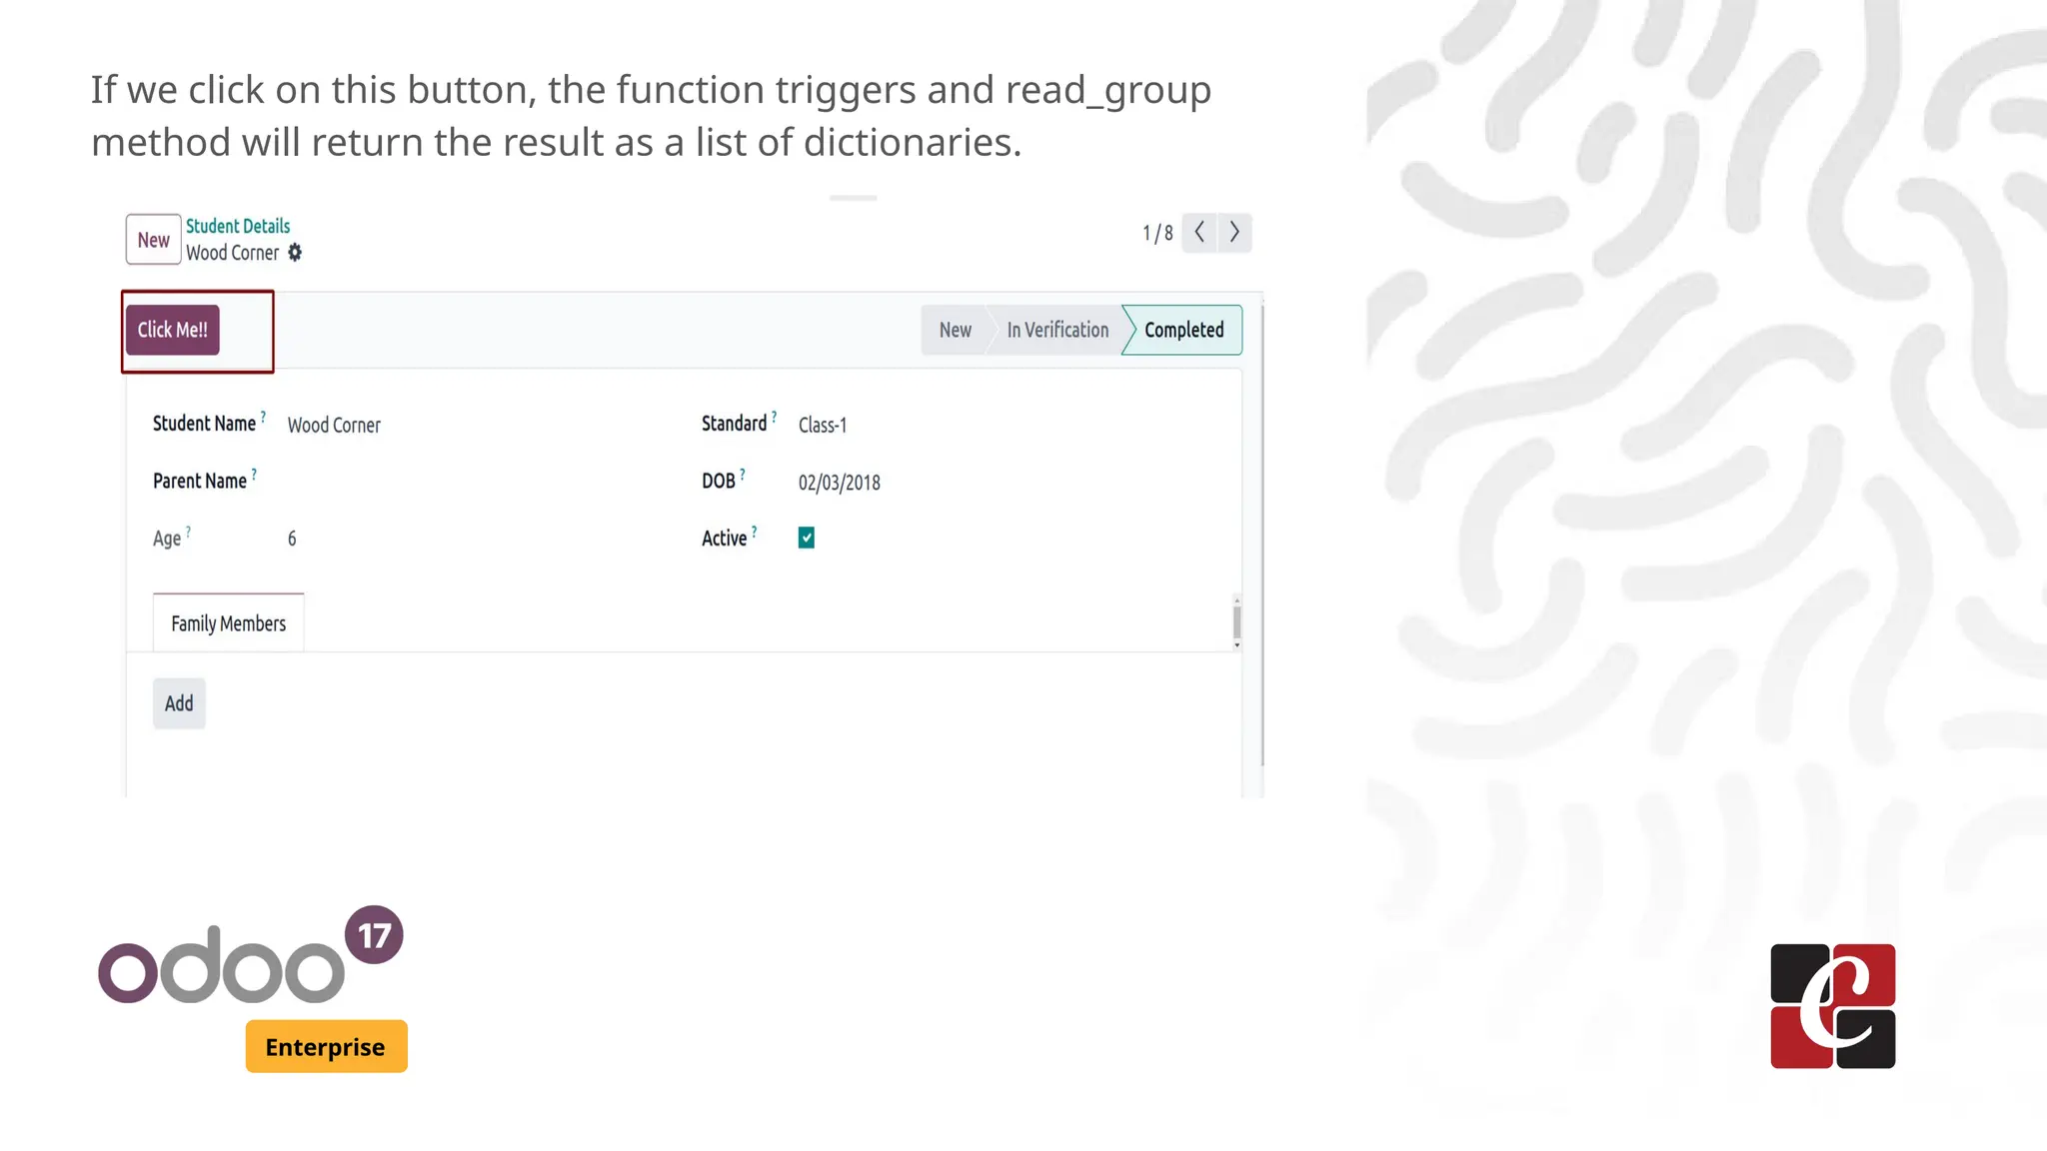The image size is (2047, 1151).
Task: Show tooltip for Age question mark
Action: click(188, 531)
